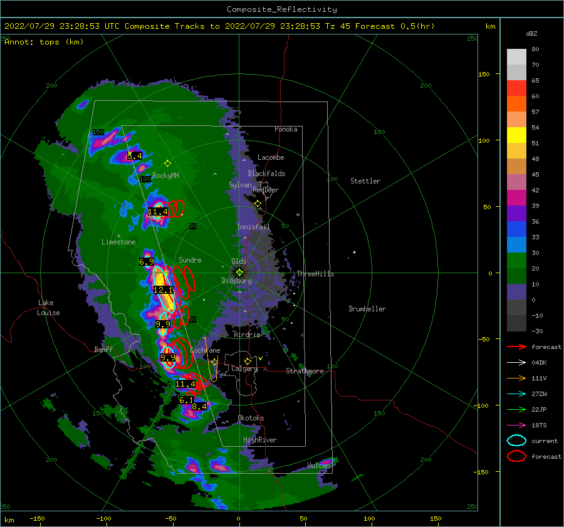This screenshot has height=527, width=564.
Task: Click the Lacombe city label
Action: coord(271,157)
